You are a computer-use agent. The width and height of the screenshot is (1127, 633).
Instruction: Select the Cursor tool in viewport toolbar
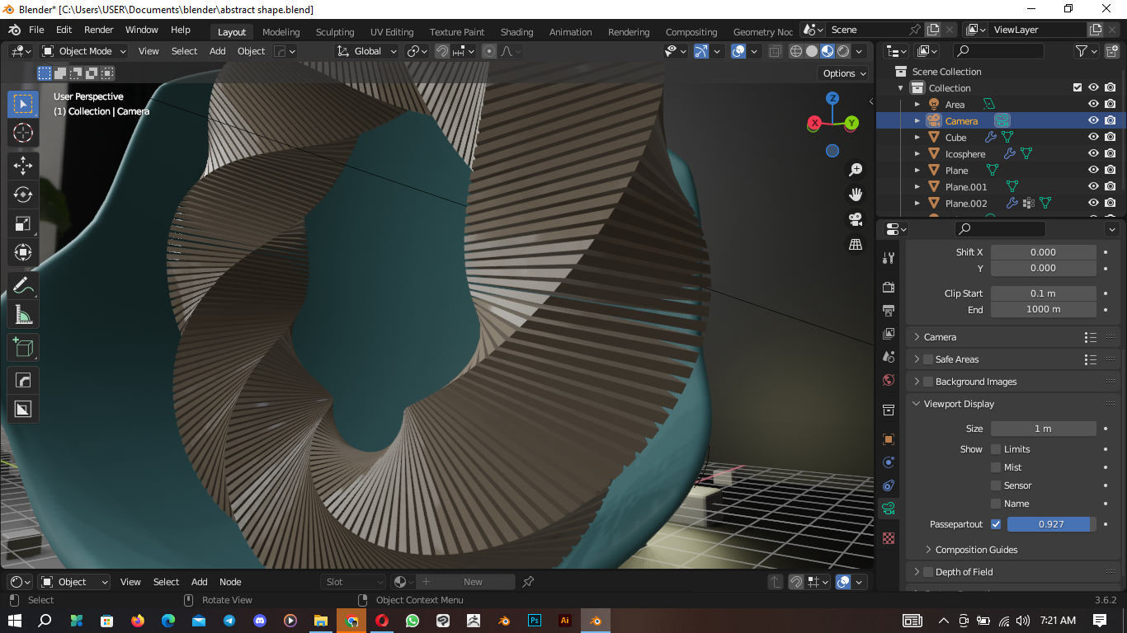click(x=23, y=133)
